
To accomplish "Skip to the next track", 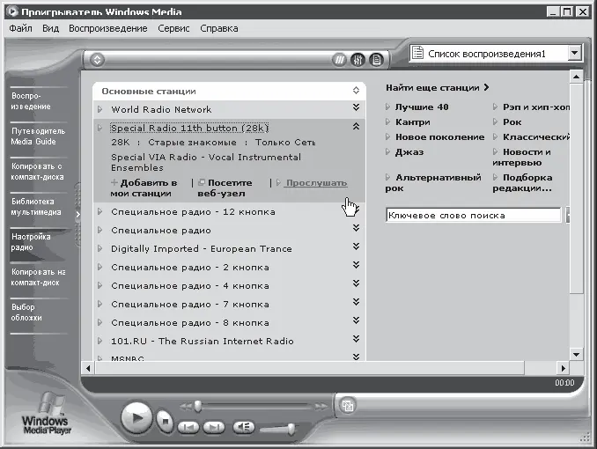I will pyautogui.click(x=214, y=428).
